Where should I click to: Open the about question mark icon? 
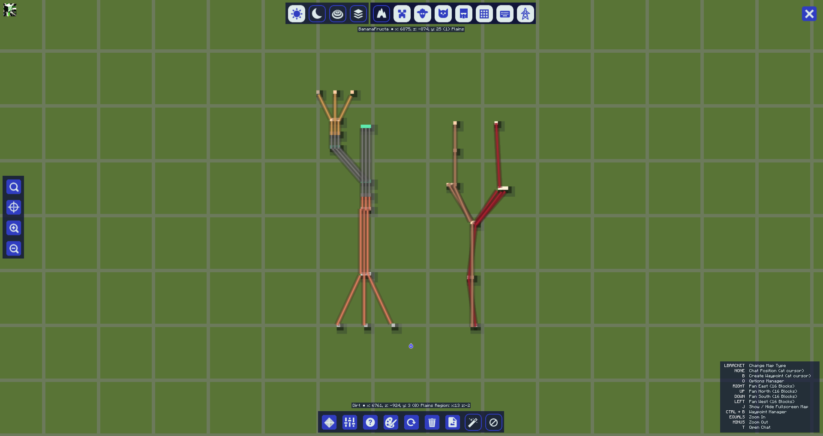pos(370,422)
